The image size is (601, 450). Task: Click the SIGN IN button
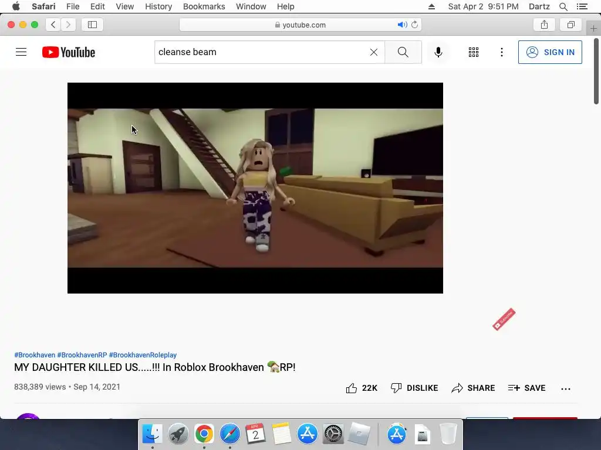550,52
